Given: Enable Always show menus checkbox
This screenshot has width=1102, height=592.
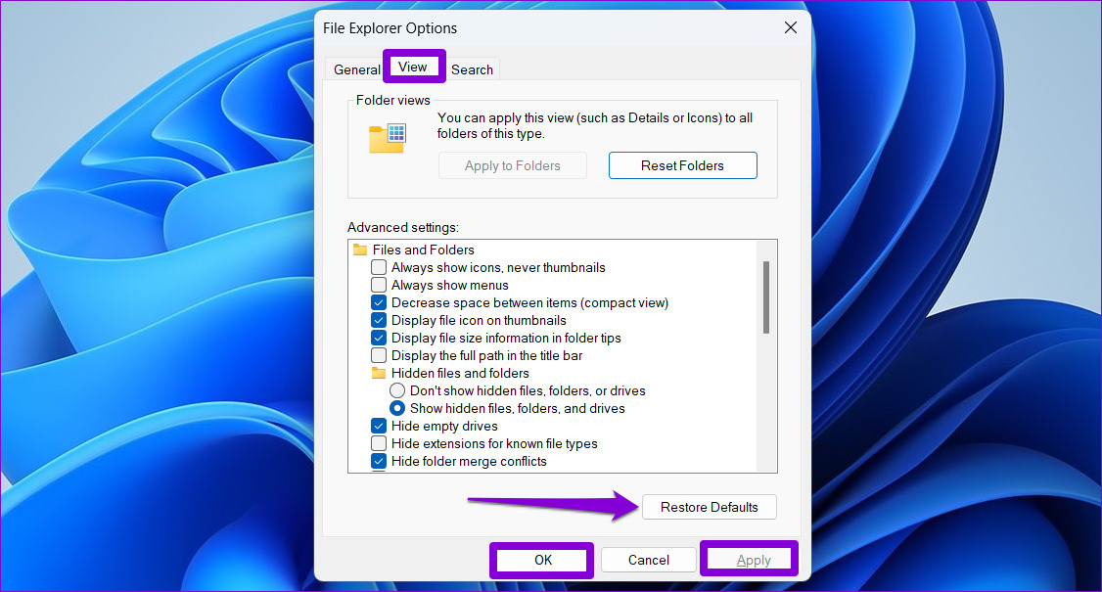Looking at the screenshot, I should point(379,285).
